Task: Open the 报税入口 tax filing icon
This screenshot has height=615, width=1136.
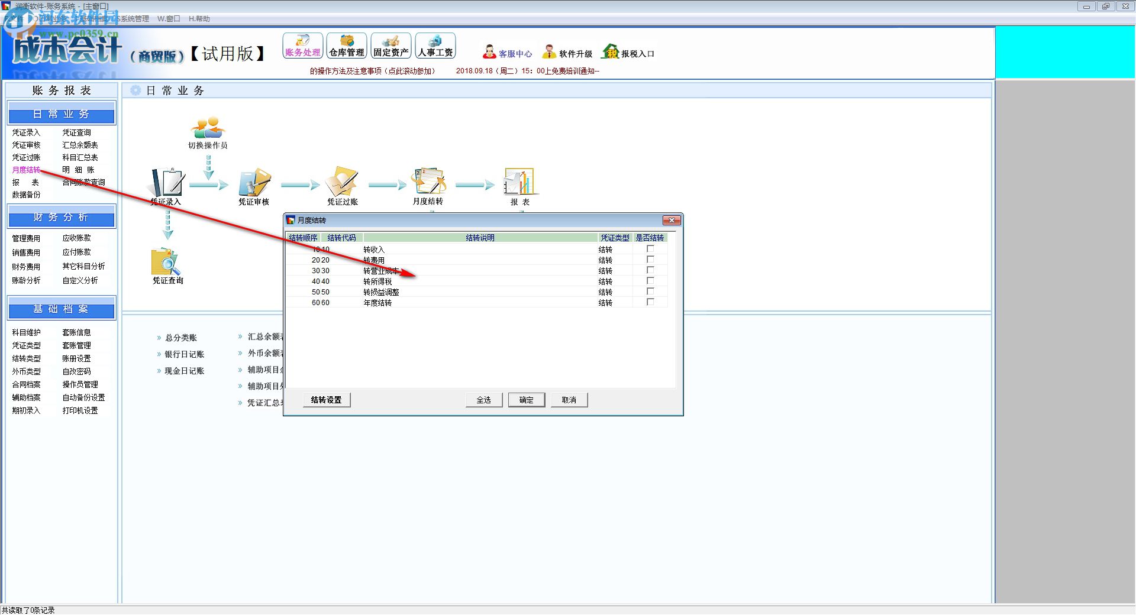Action: click(628, 53)
